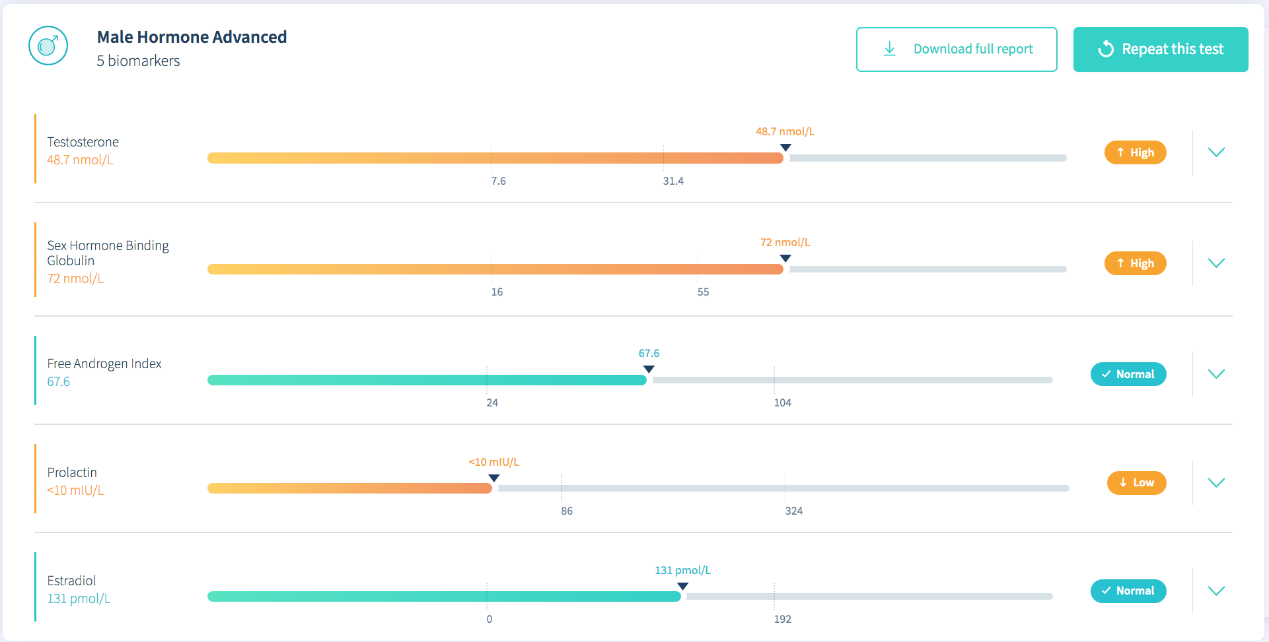Open the Prolactin details chevron
This screenshot has height=642, width=1269.
point(1216,482)
